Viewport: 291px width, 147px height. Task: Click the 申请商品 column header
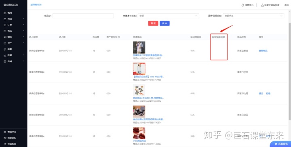137,37
